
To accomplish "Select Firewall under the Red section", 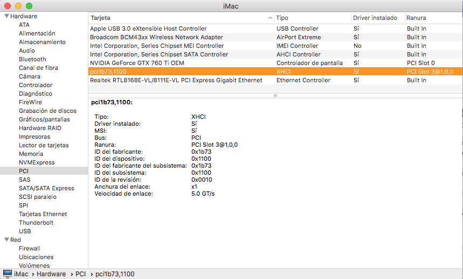I will click(30, 248).
